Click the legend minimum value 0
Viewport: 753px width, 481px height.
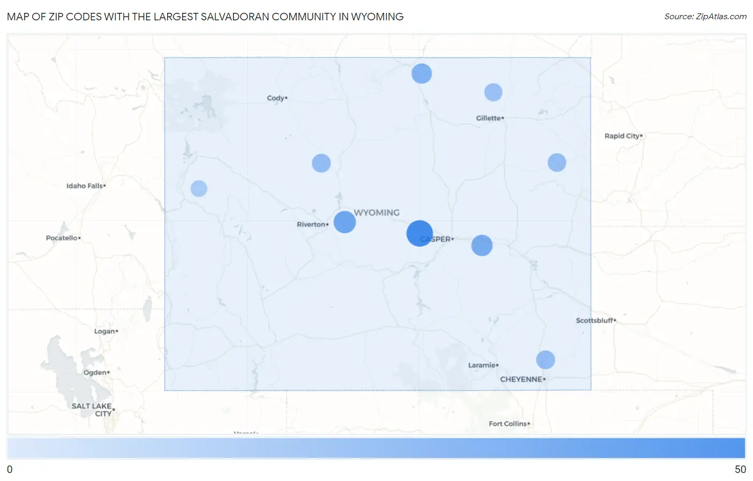click(x=10, y=469)
